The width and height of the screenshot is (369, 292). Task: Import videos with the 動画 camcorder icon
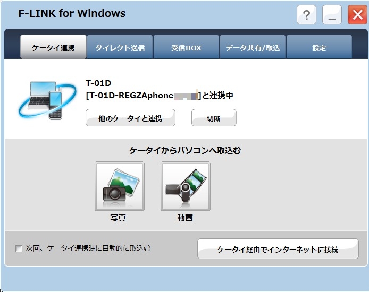tap(186, 186)
